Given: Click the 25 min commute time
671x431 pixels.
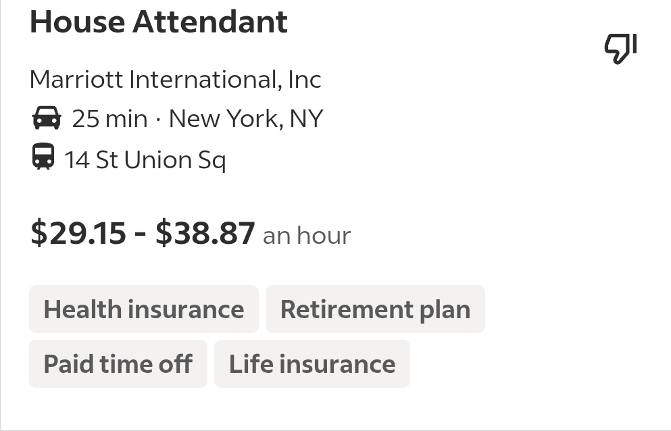Looking at the screenshot, I should click(x=109, y=118).
